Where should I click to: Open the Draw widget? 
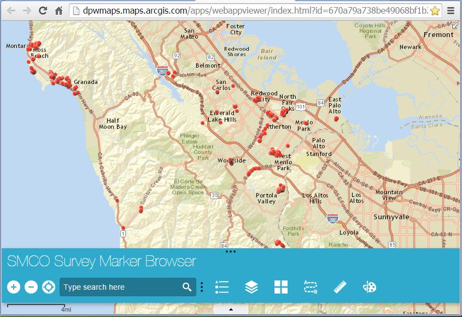click(370, 286)
